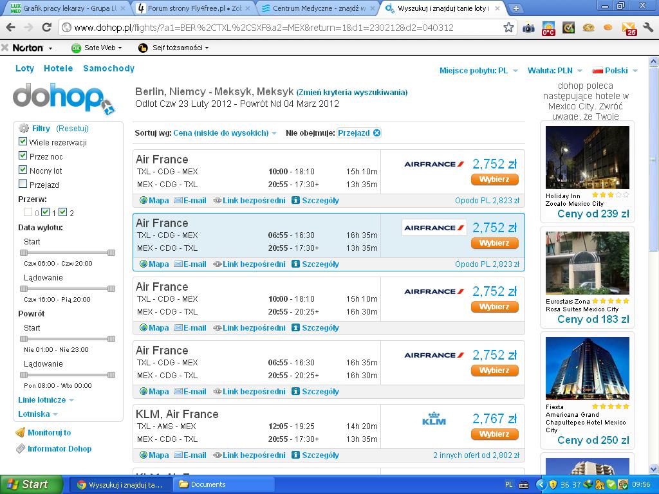Viewport: 659px width, 494px height.
Task: Open the Waluta: PLN currency dropdown
Action: pyautogui.click(x=555, y=71)
